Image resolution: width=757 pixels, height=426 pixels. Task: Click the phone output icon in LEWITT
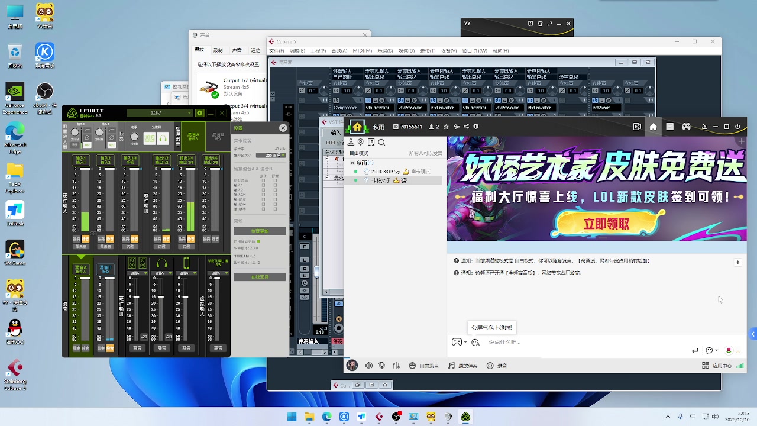pyautogui.click(x=186, y=263)
